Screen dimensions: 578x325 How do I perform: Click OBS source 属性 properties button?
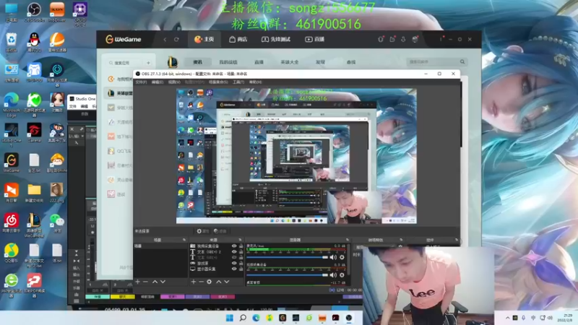[x=202, y=231]
